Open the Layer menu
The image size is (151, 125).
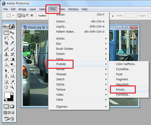pos(33,9)
